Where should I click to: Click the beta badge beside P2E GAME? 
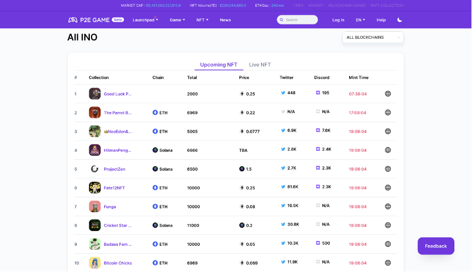pos(118,19)
